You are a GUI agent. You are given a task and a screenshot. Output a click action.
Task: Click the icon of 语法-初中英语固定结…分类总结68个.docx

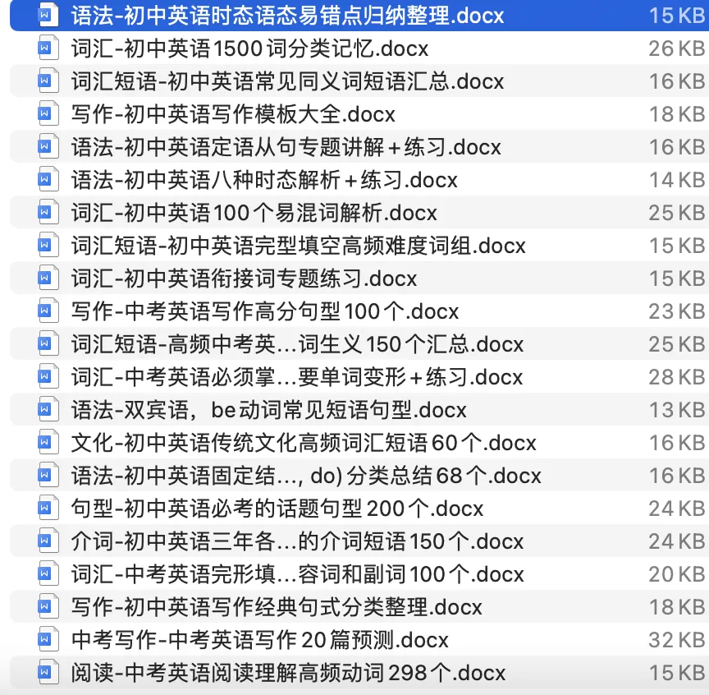coord(48,475)
